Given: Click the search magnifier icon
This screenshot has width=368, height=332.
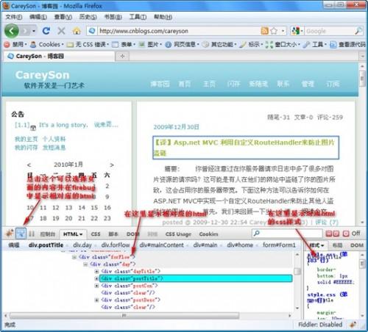Looking at the screenshot, I should pyautogui.click(x=358, y=31).
